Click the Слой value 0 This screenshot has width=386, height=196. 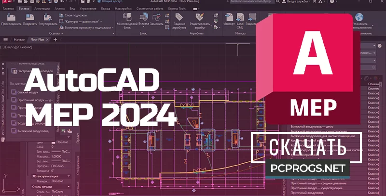(x=52, y=147)
